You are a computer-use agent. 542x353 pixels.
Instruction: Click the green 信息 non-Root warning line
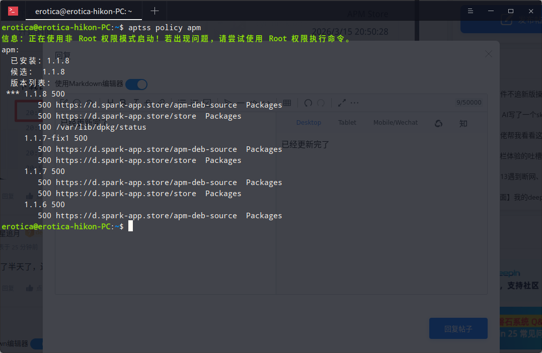coord(176,39)
